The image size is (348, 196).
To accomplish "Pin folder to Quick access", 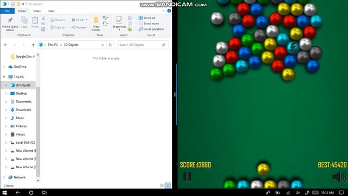I will [10, 24].
